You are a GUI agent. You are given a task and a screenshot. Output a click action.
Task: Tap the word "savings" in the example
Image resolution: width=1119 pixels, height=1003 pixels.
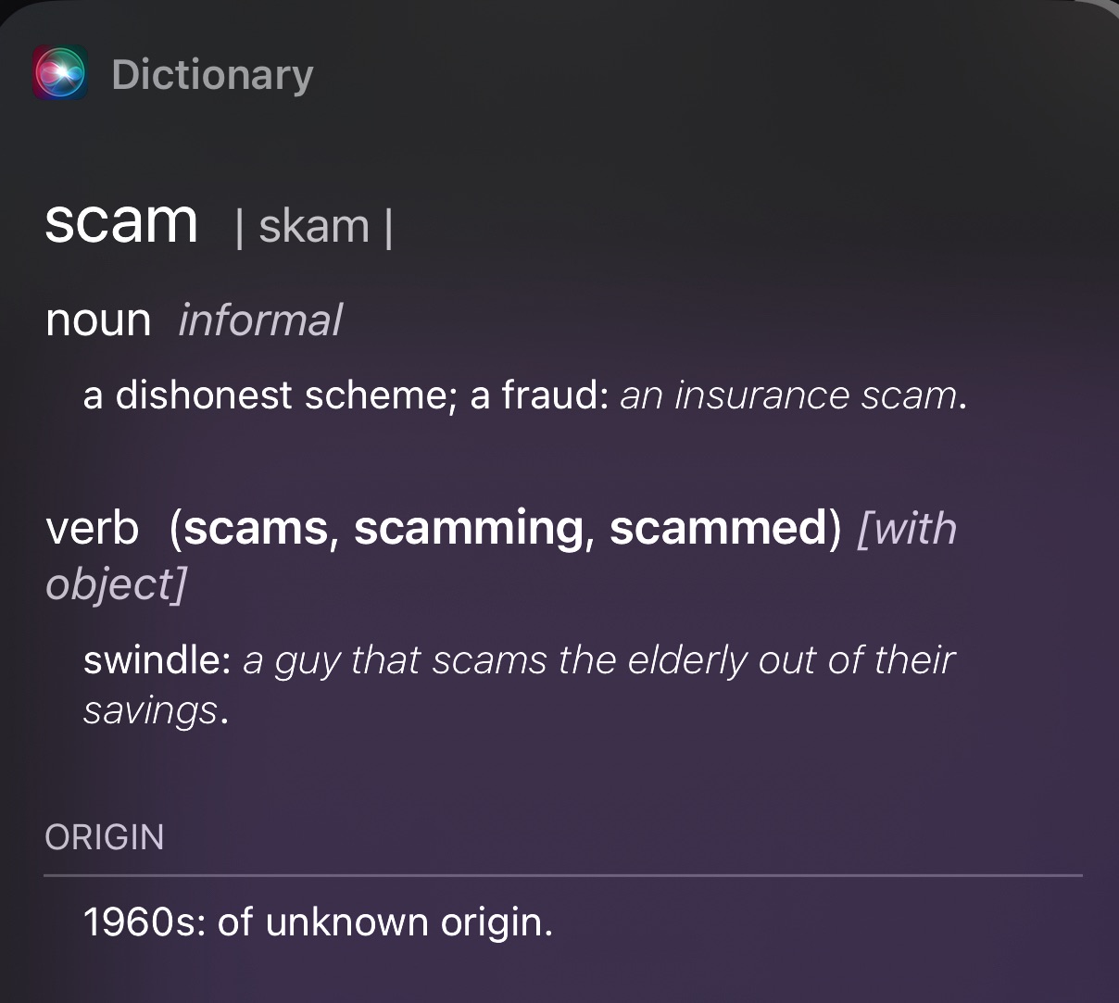tap(151, 710)
